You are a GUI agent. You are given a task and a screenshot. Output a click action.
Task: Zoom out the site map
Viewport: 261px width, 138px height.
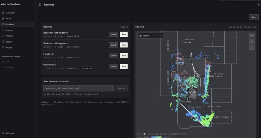pyautogui.click(x=252, y=41)
